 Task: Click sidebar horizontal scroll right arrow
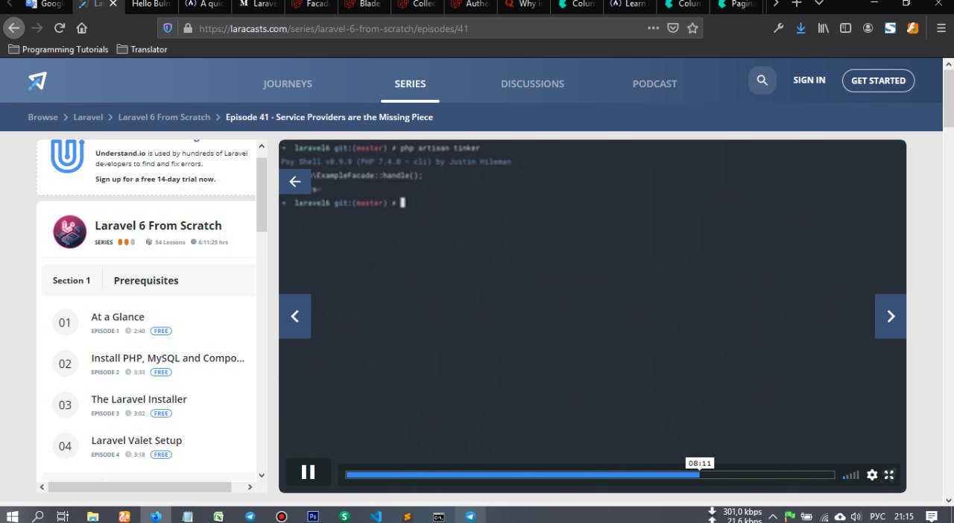pyautogui.click(x=250, y=487)
